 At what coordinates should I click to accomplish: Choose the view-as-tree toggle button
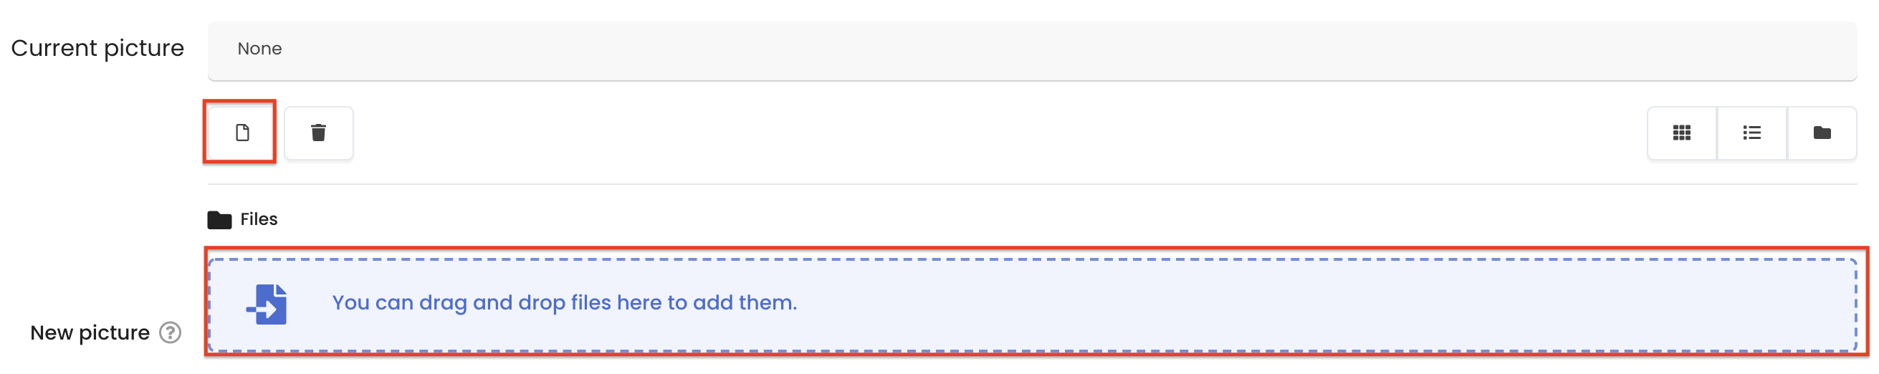click(1822, 133)
